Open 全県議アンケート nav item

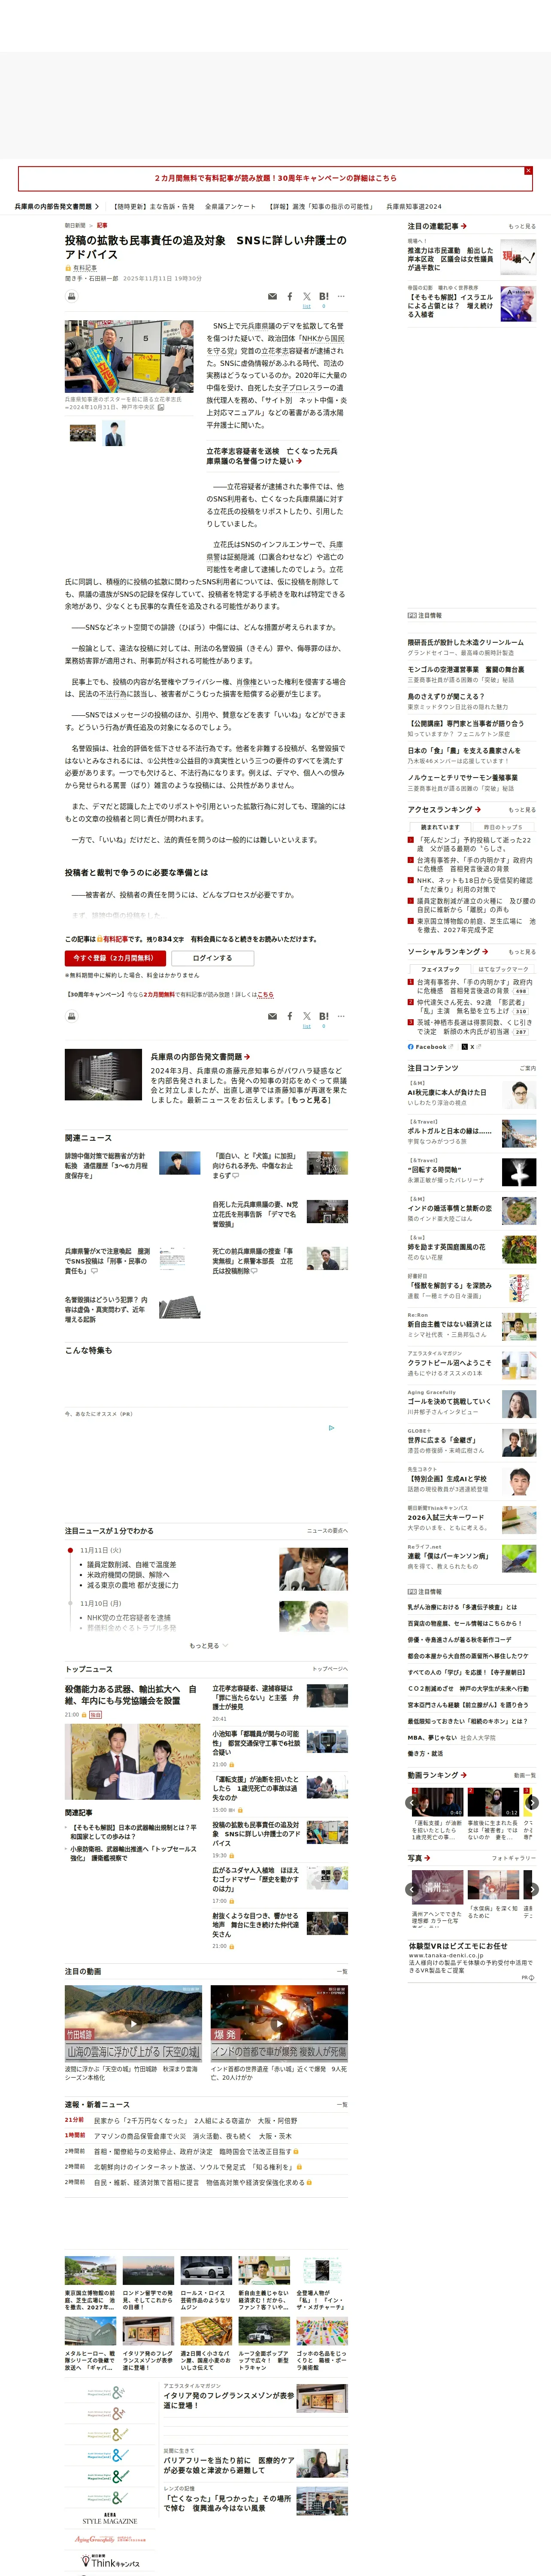pyautogui.click(x=230, y=207)
